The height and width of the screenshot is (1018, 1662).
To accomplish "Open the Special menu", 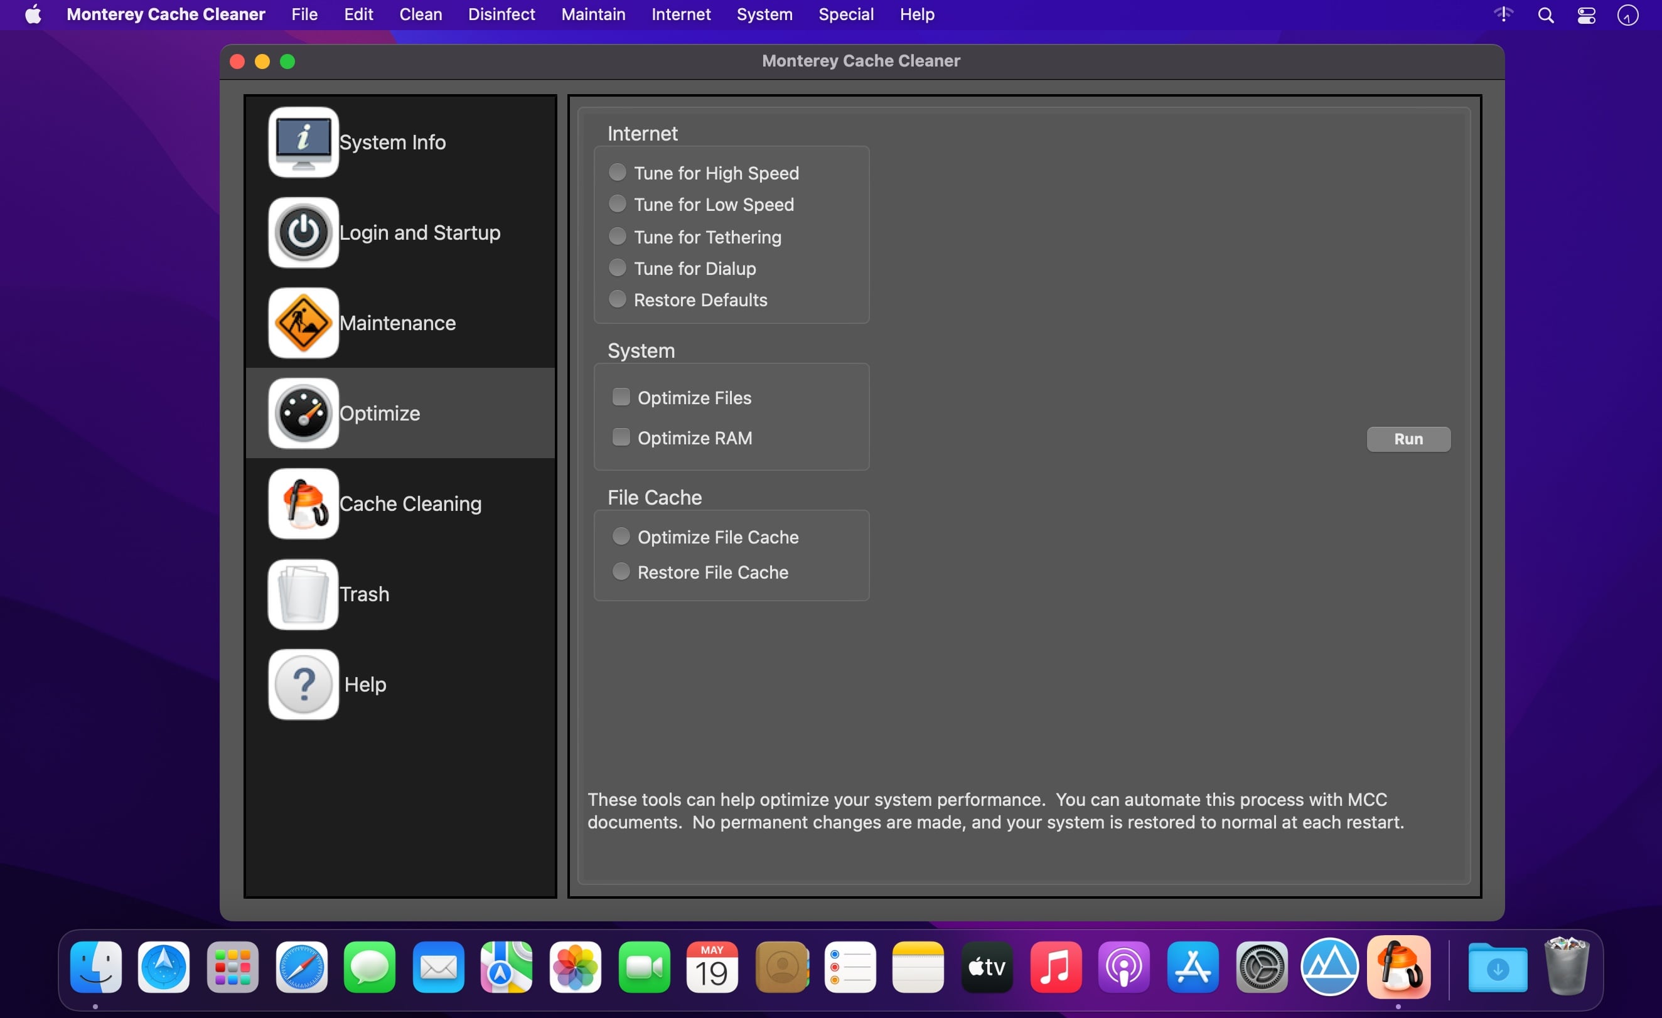I will [x=846, y=14].
